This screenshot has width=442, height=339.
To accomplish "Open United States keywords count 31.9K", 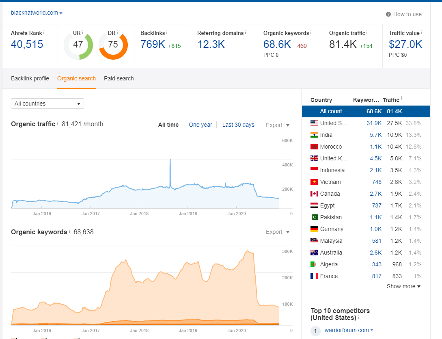I will click(x=374, y=123).
